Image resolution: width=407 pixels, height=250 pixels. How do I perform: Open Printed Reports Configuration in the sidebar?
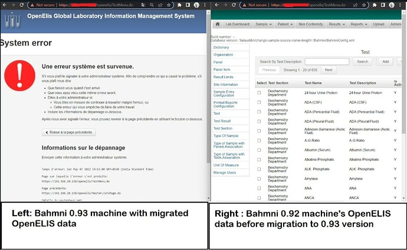click(225, 105)
